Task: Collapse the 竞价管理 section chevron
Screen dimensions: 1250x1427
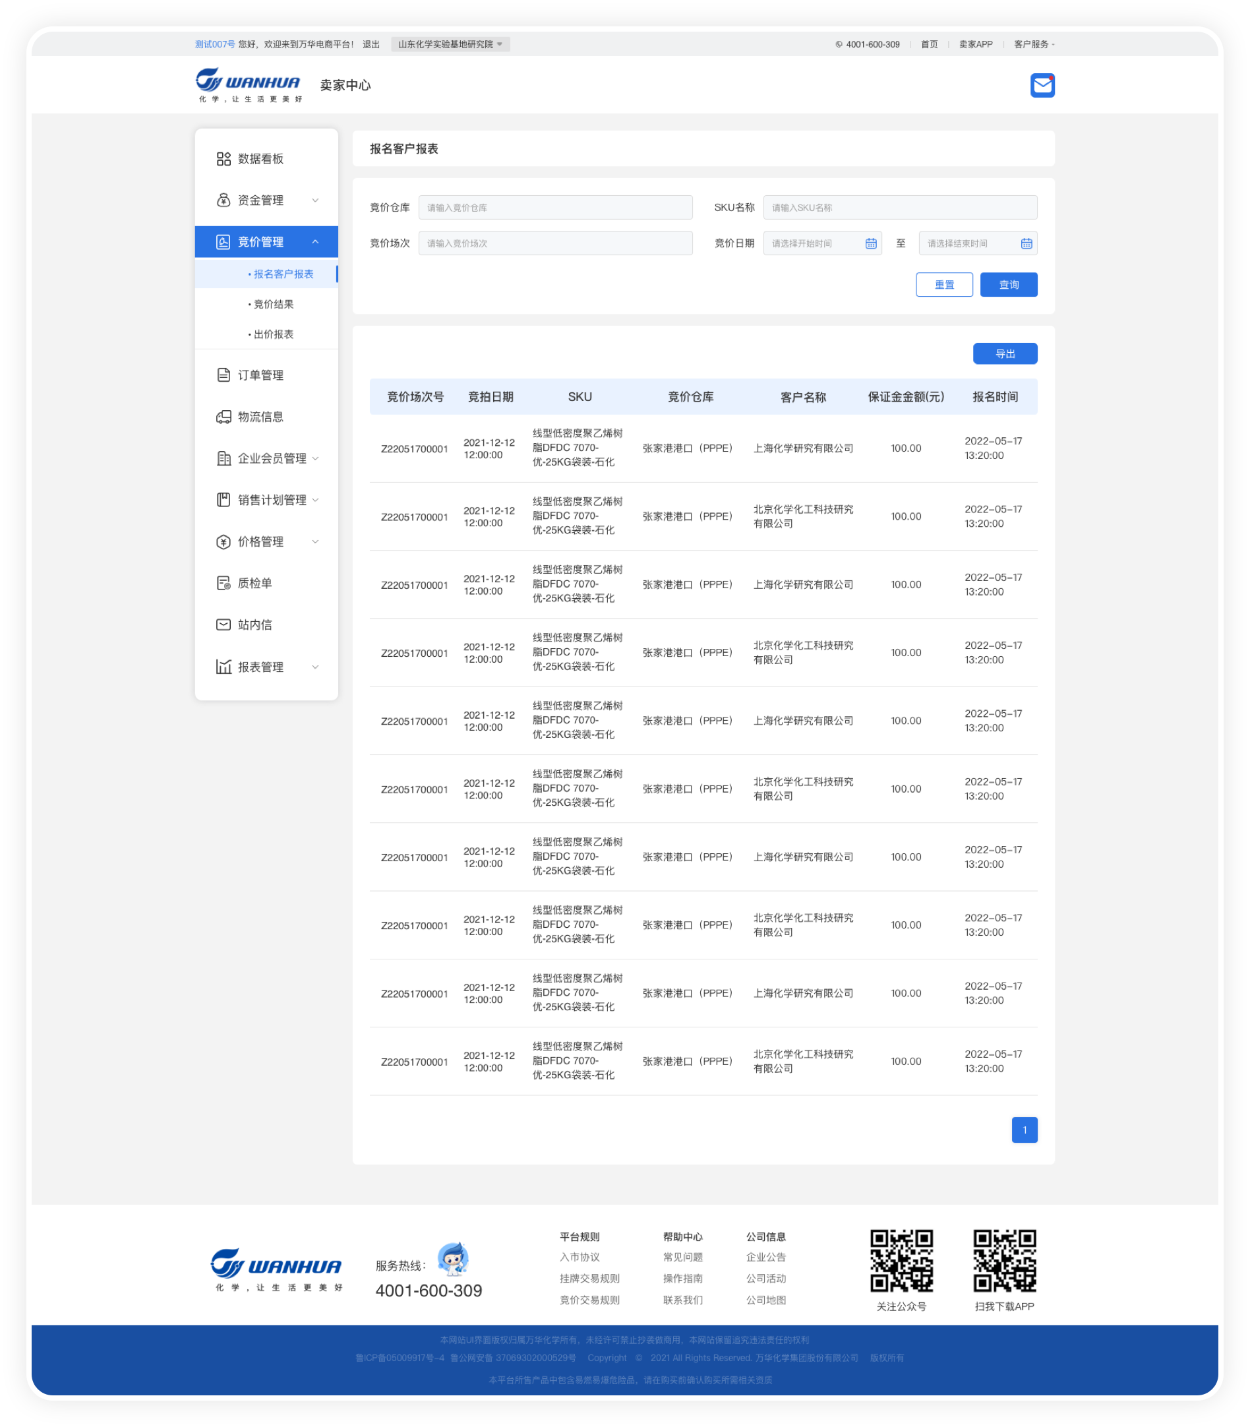Action: [315, 242]
